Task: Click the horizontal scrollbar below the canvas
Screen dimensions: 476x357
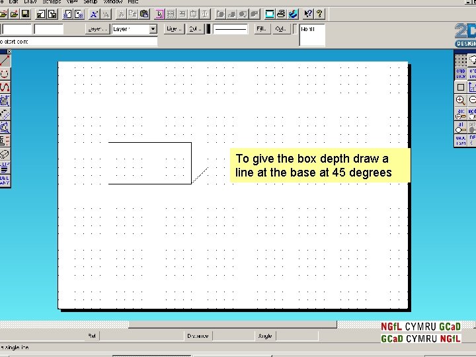Action: pyautogui.click(x=233, y=325)
